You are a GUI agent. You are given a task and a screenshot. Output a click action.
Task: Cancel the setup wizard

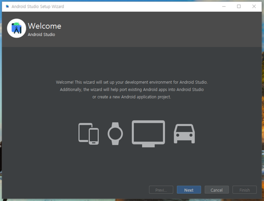pos(217,190)
